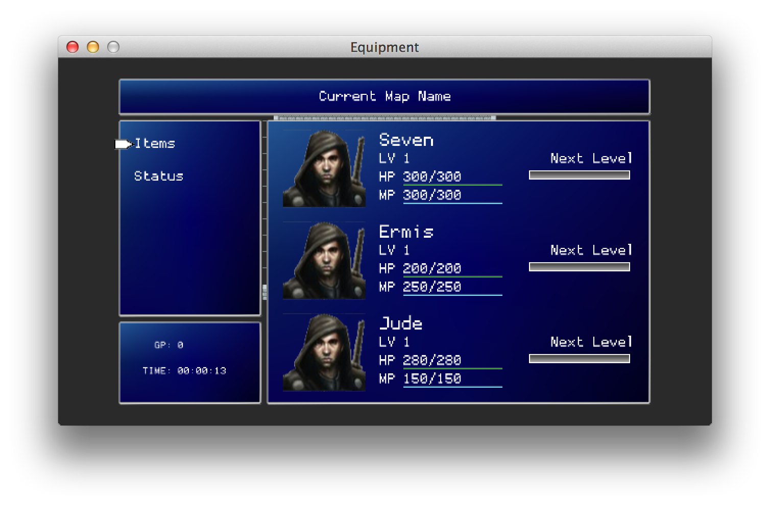Click Seven's HP value 300/300
This screenshot has height=506, width=770.
point(432,176)
